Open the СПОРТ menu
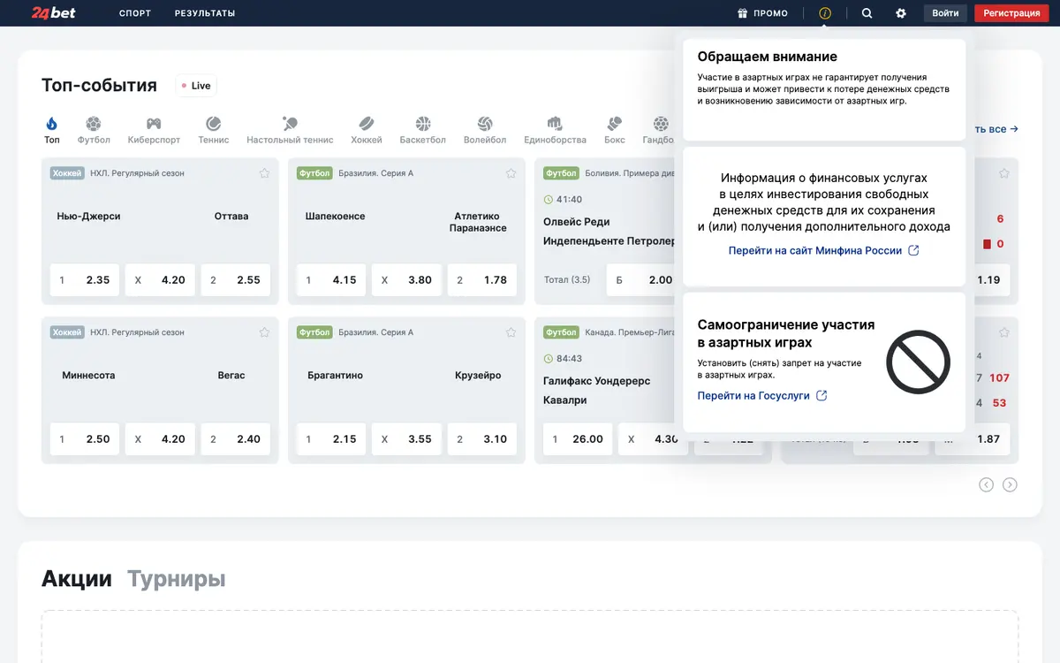Viewport: 1060px width, 663px height. point(135,13)
